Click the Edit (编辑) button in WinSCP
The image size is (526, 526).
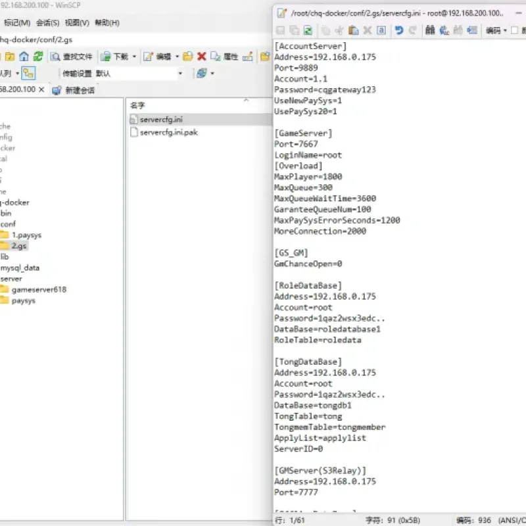pos(157,57)
